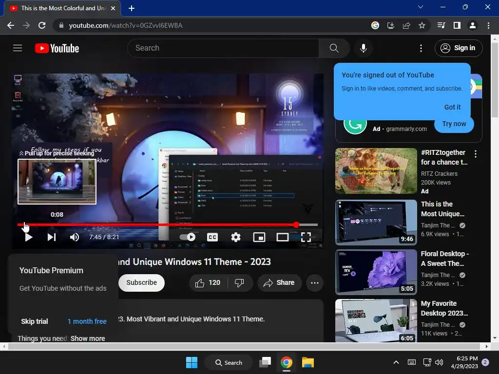Image resolution: width=499 pixels, height=374 pixels.
Task: Dismiss sign-out notice with Got it
Action: tap(452, 107)
